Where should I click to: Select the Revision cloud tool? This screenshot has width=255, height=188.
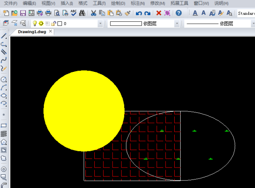pyautogui.click(x=4, y=158)
